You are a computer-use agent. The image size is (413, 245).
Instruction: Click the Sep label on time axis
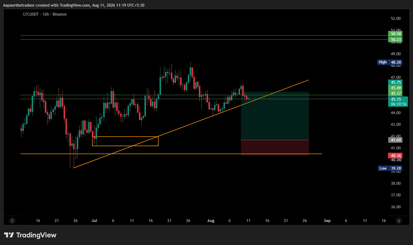(327, 221)
